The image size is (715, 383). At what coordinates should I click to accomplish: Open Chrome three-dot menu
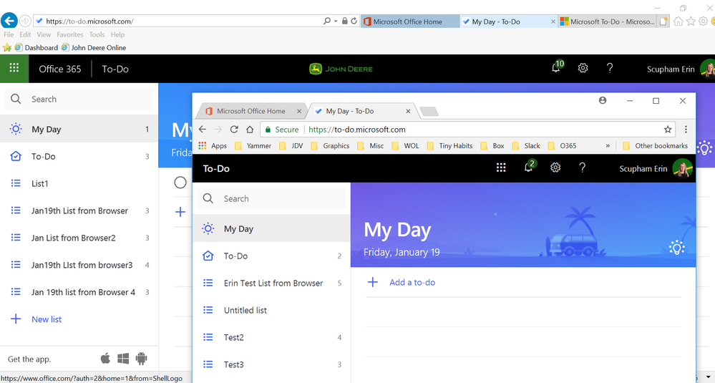tap(686, 130)
